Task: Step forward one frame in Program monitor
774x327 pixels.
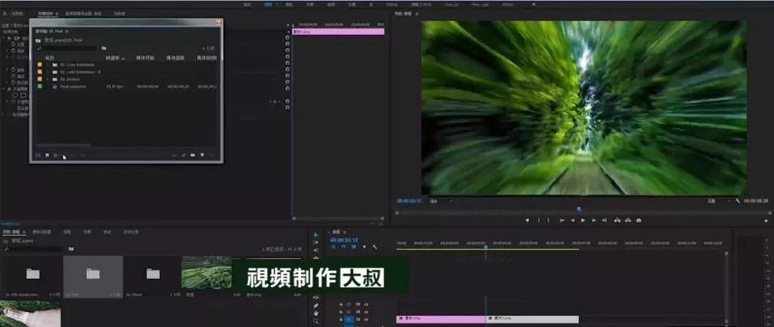Action: click(594, 220)
